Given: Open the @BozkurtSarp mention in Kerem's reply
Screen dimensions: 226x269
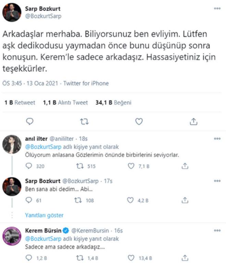Looking at the screenshot, I should pyautogui.click(x=43, y=239).
